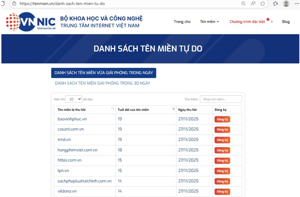Expand Chương trình đặc biệt dropdown

click(251, 22)
